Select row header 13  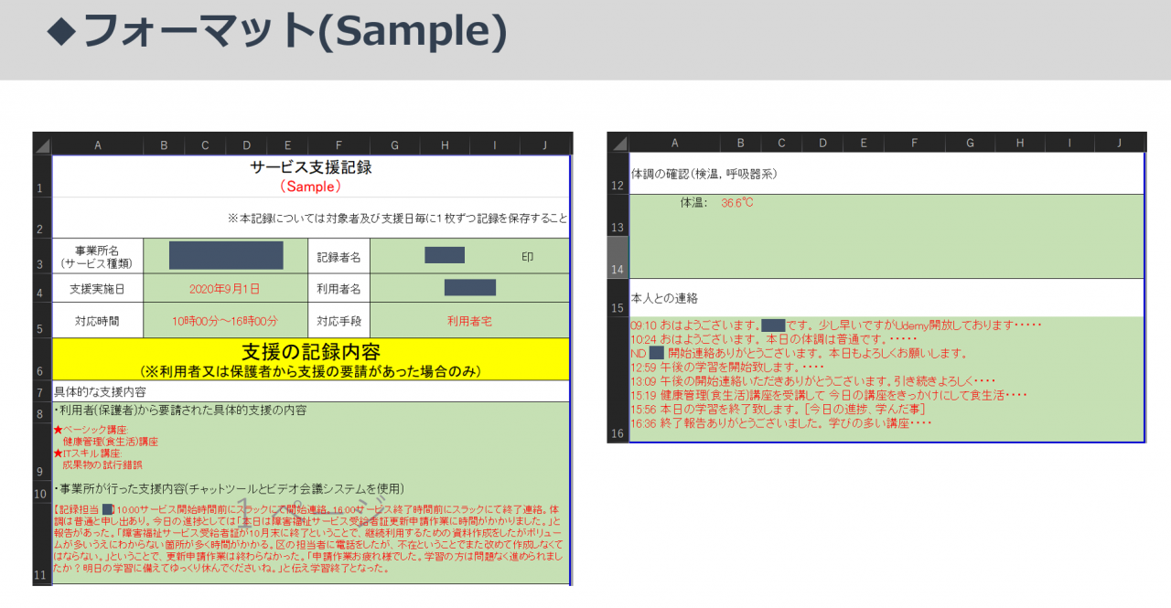click(x=618, y=215)
